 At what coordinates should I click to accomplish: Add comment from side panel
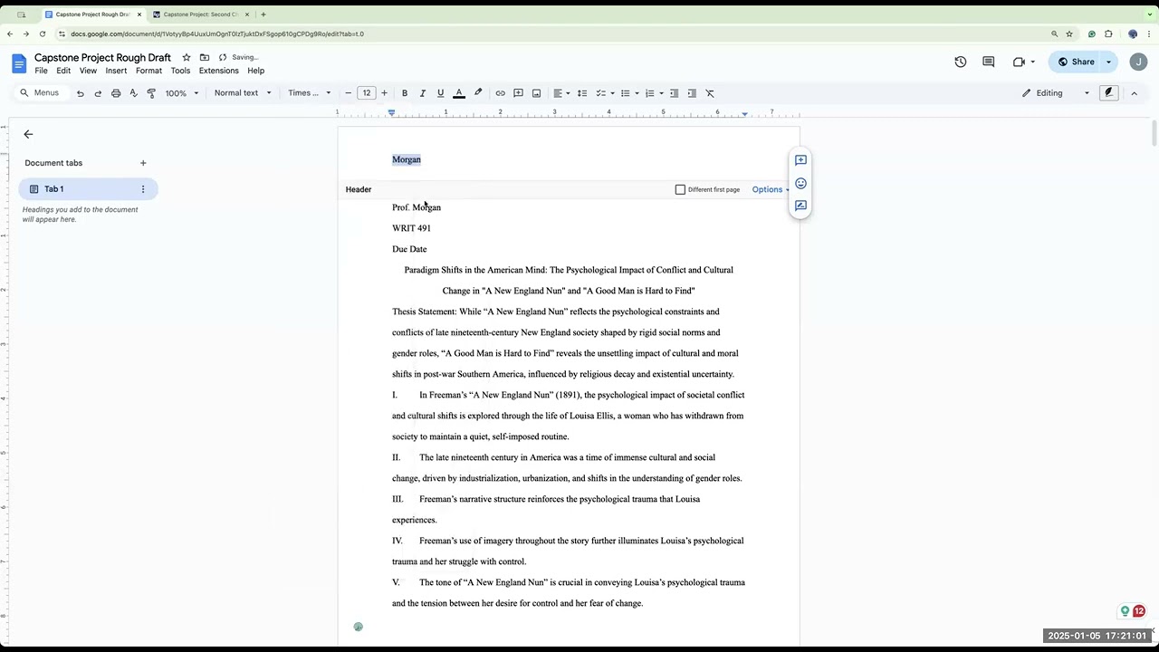tap(800, 160)
